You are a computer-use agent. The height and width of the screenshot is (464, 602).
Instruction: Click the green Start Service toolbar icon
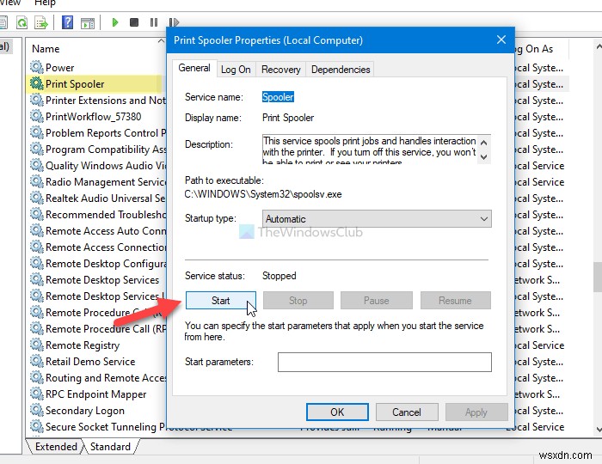tap(114, 22)
